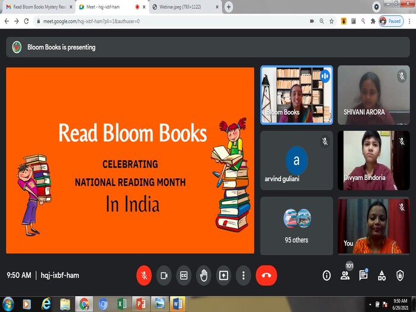Open the zoom magnifier in address bar
Viewport: 416px width, 312px height.
(322, 21)
